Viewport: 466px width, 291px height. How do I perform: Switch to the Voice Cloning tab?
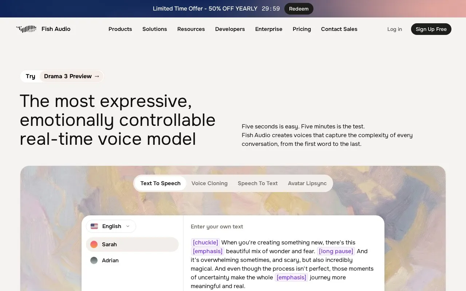pos(210,183)
